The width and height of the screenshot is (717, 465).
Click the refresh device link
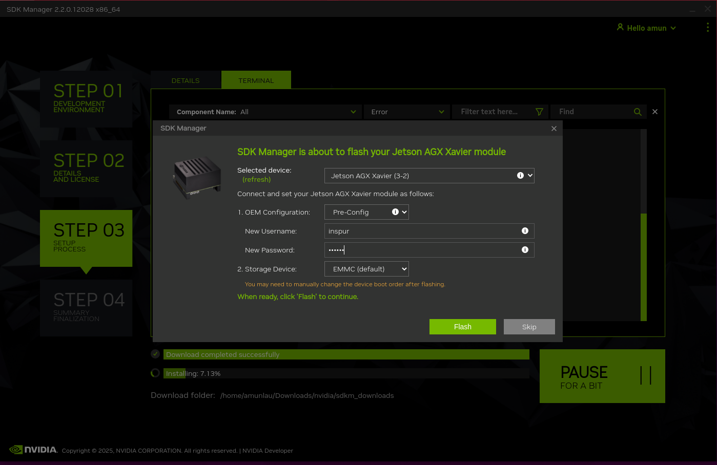[256, 180]
